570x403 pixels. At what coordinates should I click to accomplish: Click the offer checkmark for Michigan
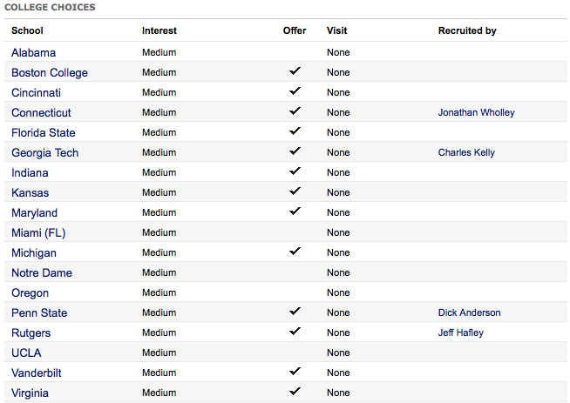(295, 251)
